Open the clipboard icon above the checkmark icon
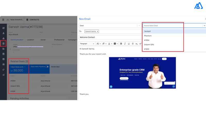 click(x=4, y=54)
